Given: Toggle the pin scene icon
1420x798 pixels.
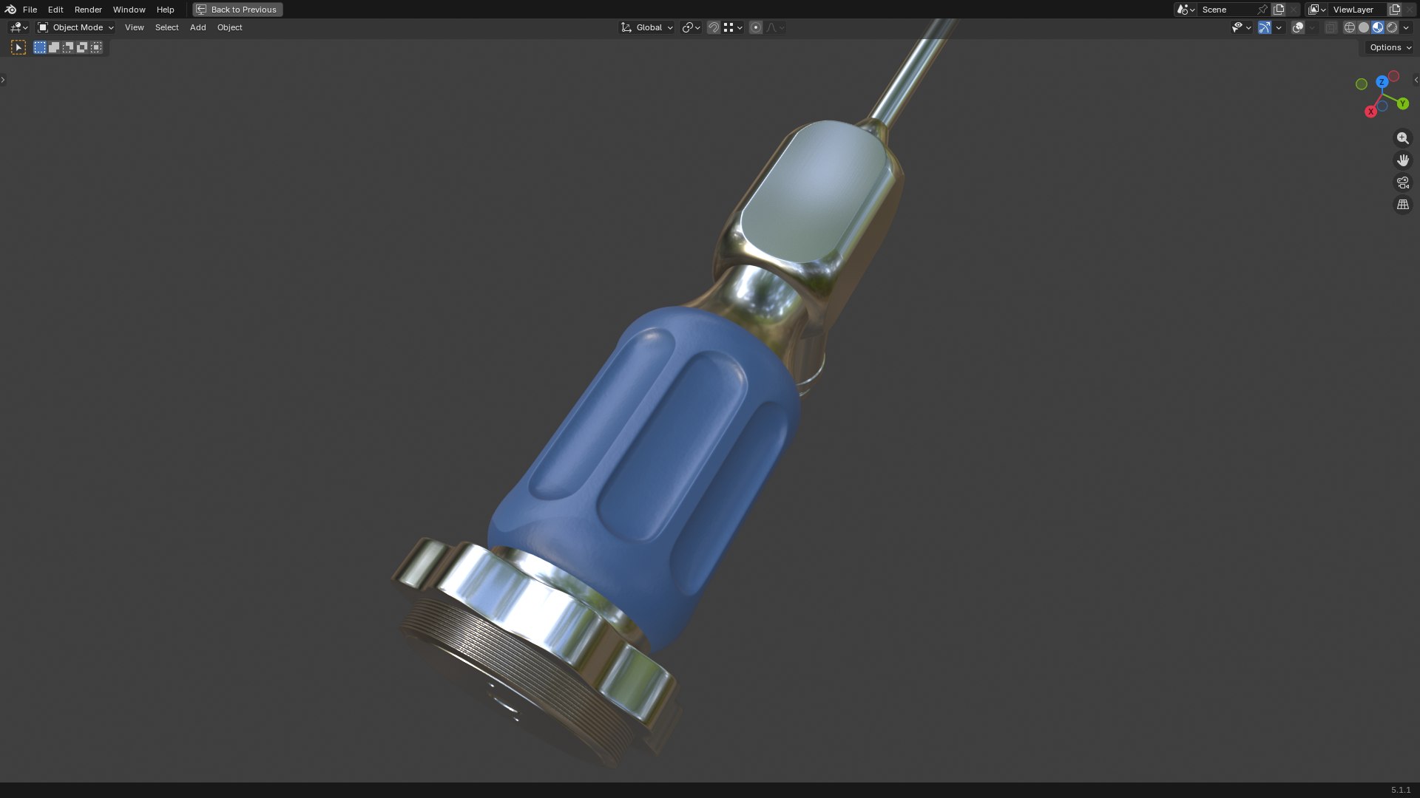Looking at the screenshot, I should click(x=1262, y=10).
